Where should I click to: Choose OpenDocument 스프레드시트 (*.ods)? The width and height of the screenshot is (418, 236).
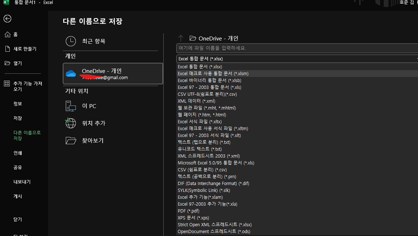(297, 231)
